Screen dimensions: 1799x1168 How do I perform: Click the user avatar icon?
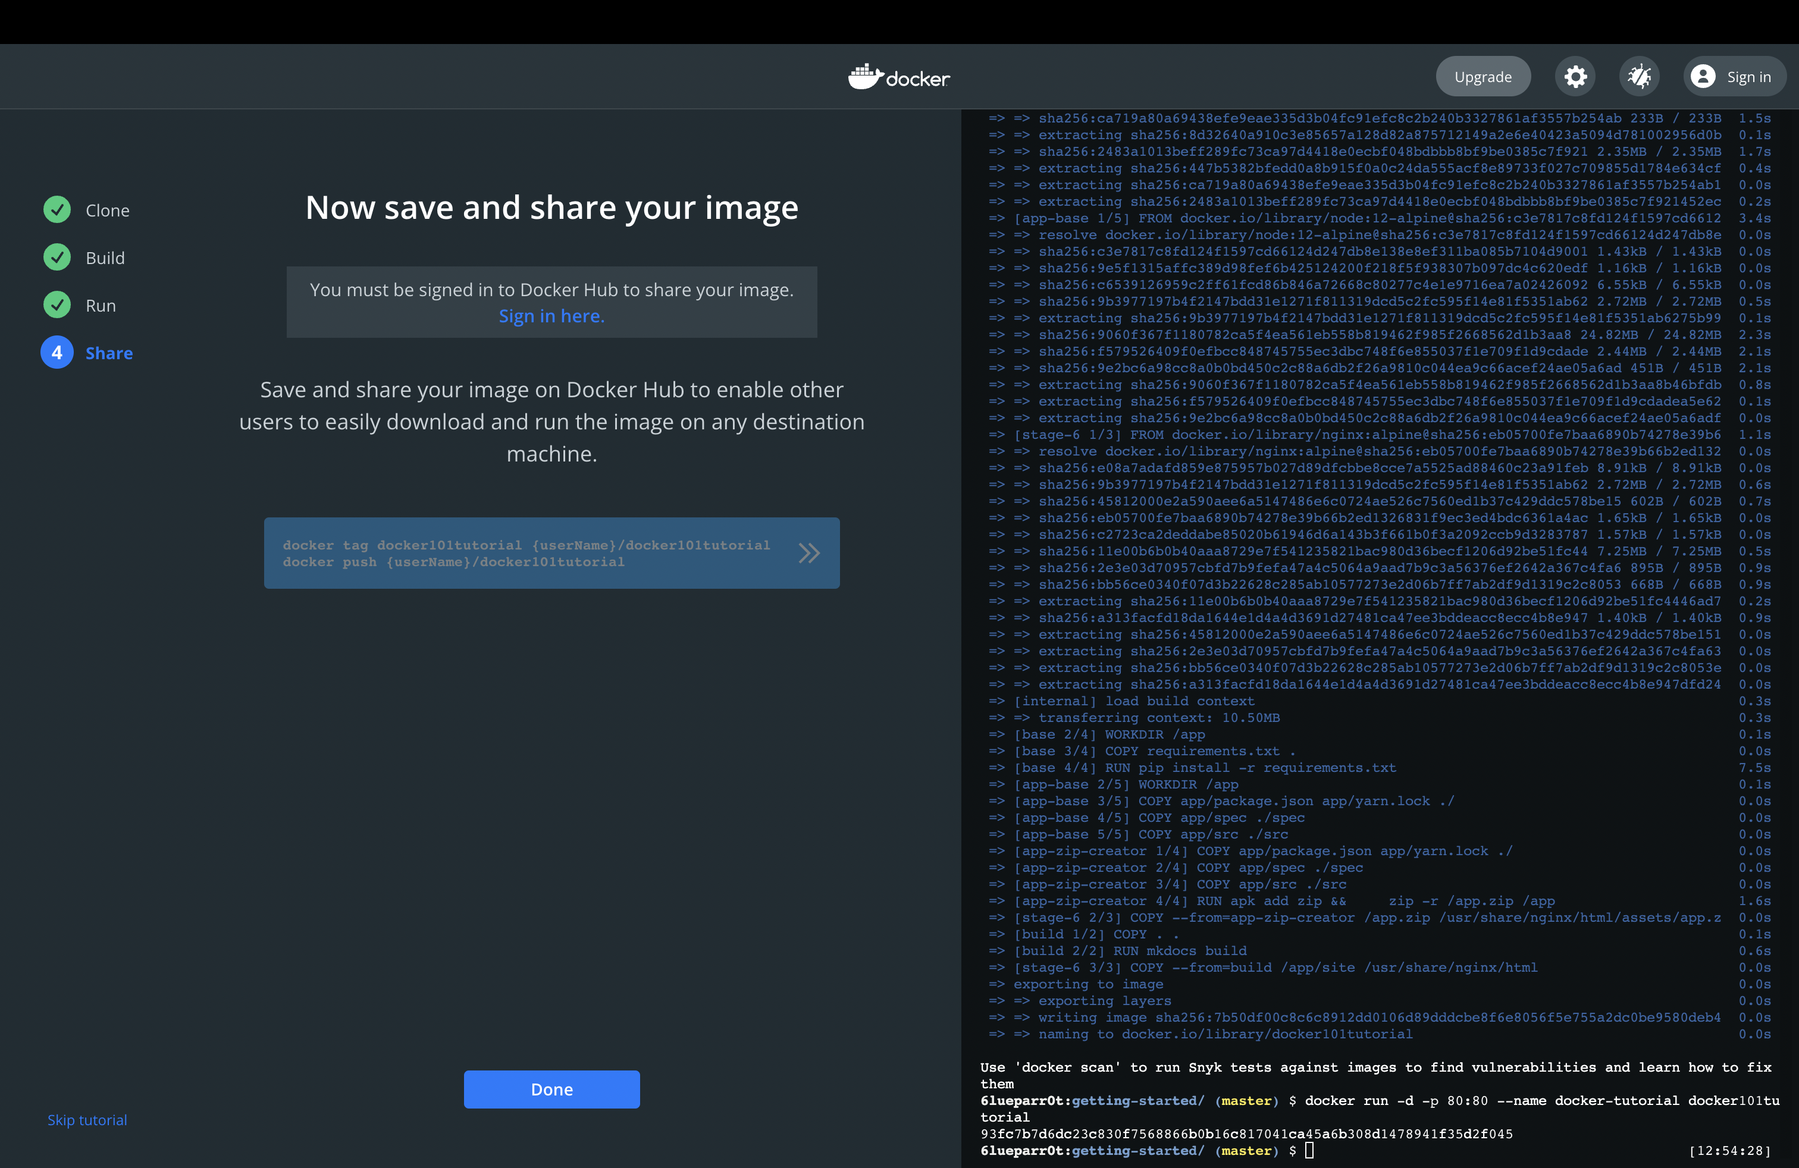pos(1703,76)
